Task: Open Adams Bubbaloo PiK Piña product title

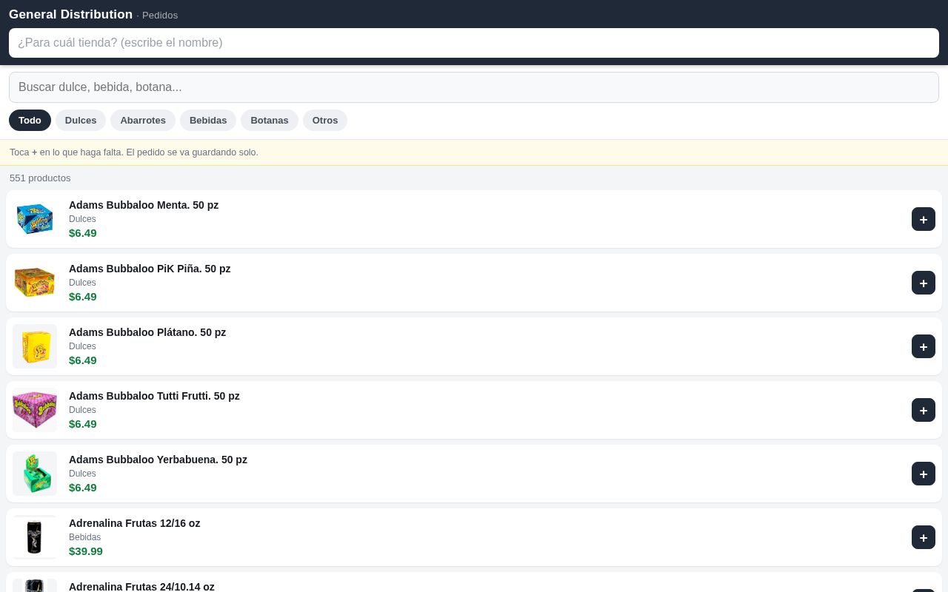Action: pos(150,269)
